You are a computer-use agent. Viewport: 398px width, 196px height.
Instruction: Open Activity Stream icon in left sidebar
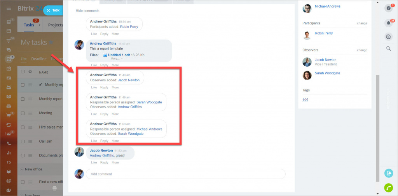(9, 22)
